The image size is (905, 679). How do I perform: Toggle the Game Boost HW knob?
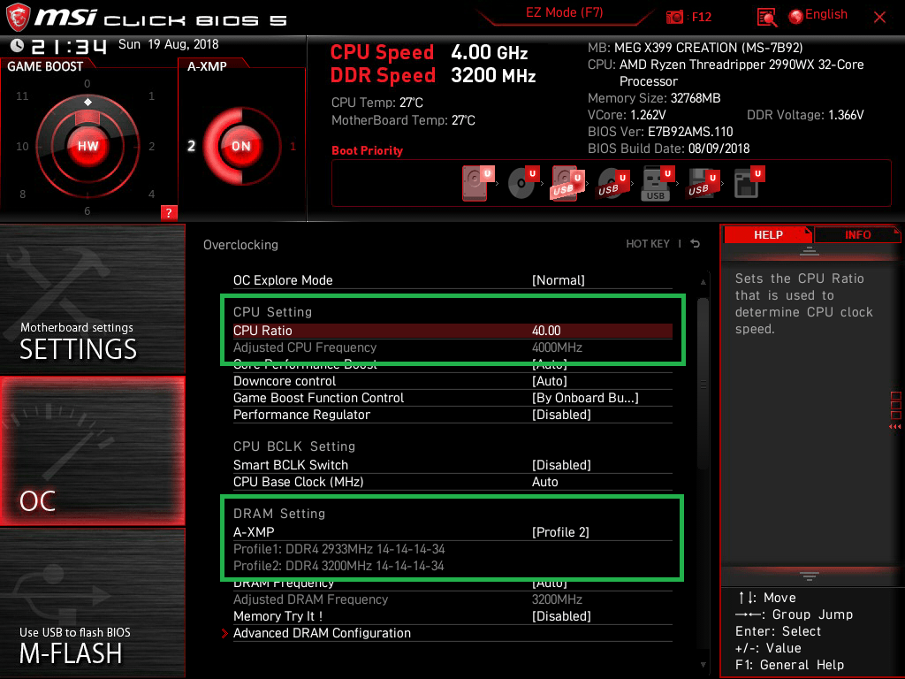87,146
